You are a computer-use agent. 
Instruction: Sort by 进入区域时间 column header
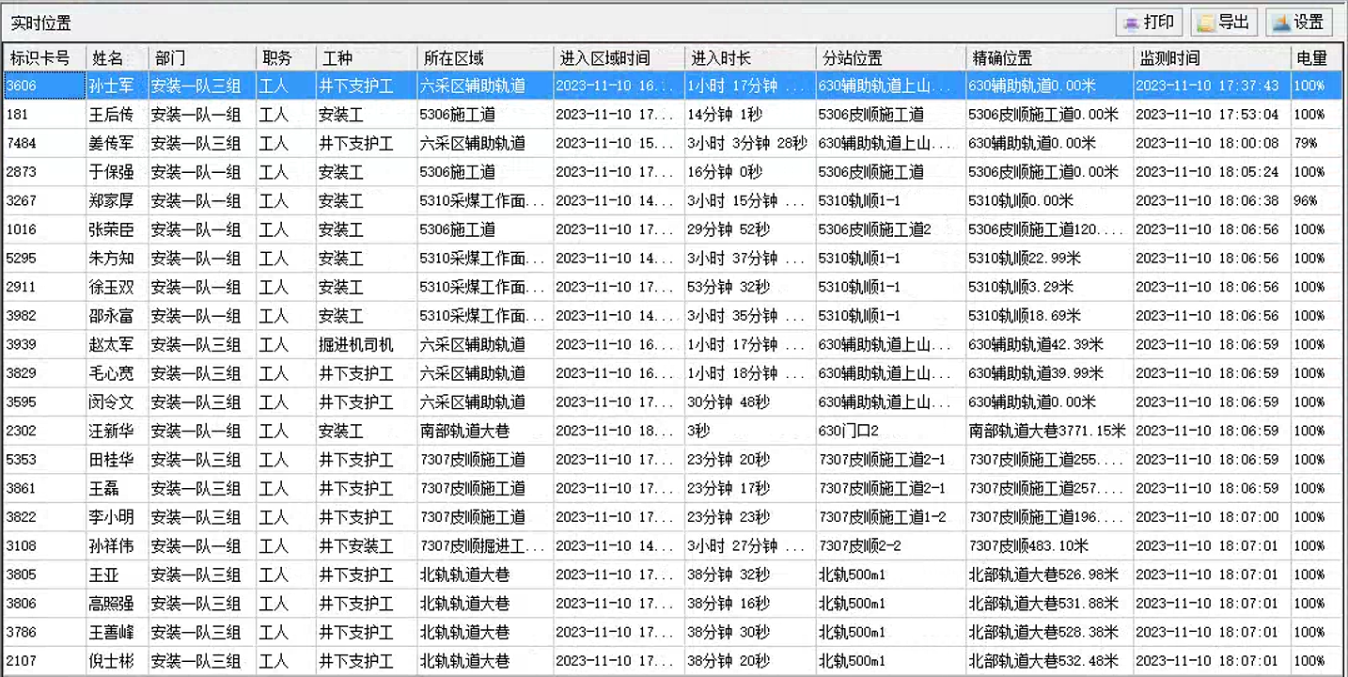pyautogui.click(x=619, y=58)
